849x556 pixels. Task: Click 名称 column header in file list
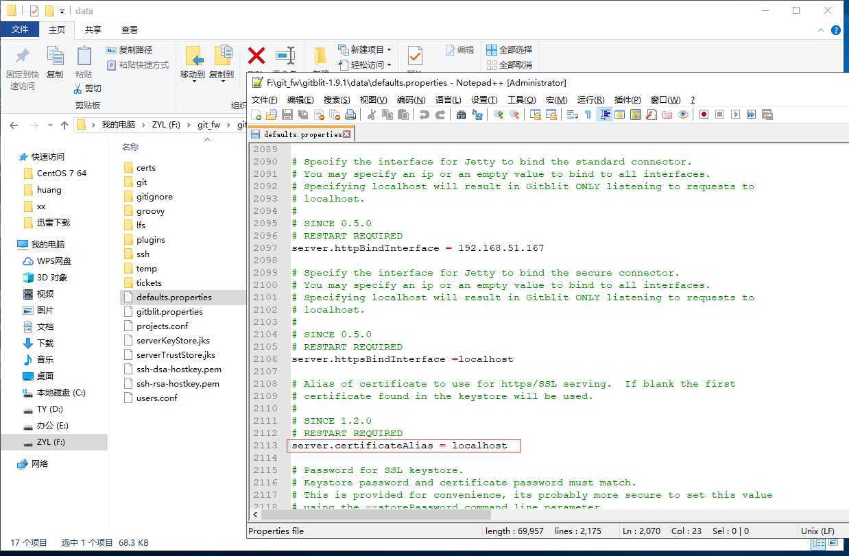click(x=130, y=147)
